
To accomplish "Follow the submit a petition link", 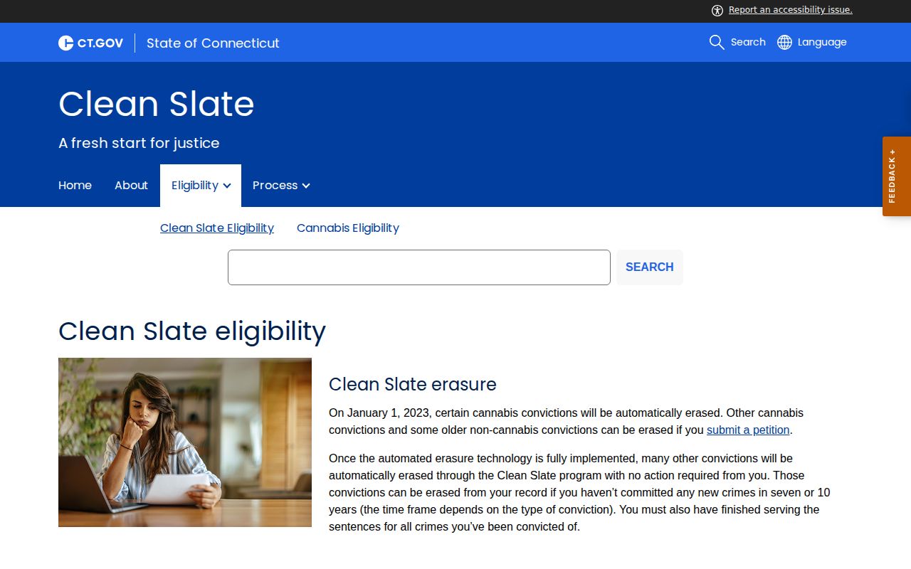I will coord(748,430).
